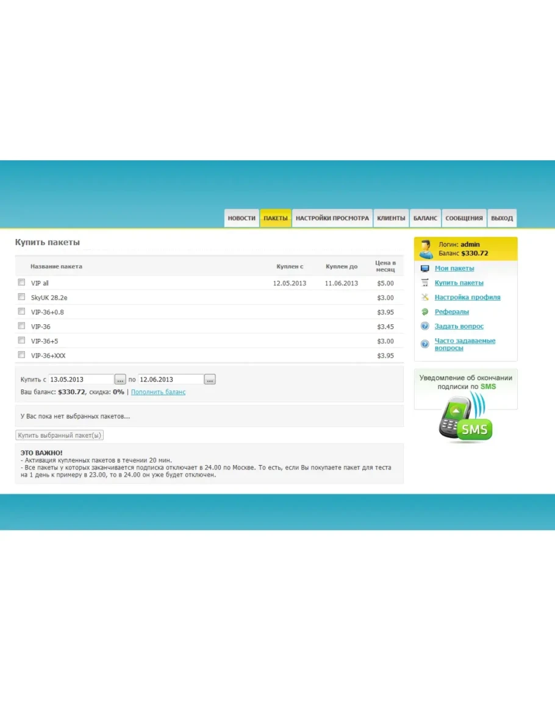Follow the Пополнить баланс link
The height and width of the screenshot is (704, 555).
[158, 392]
